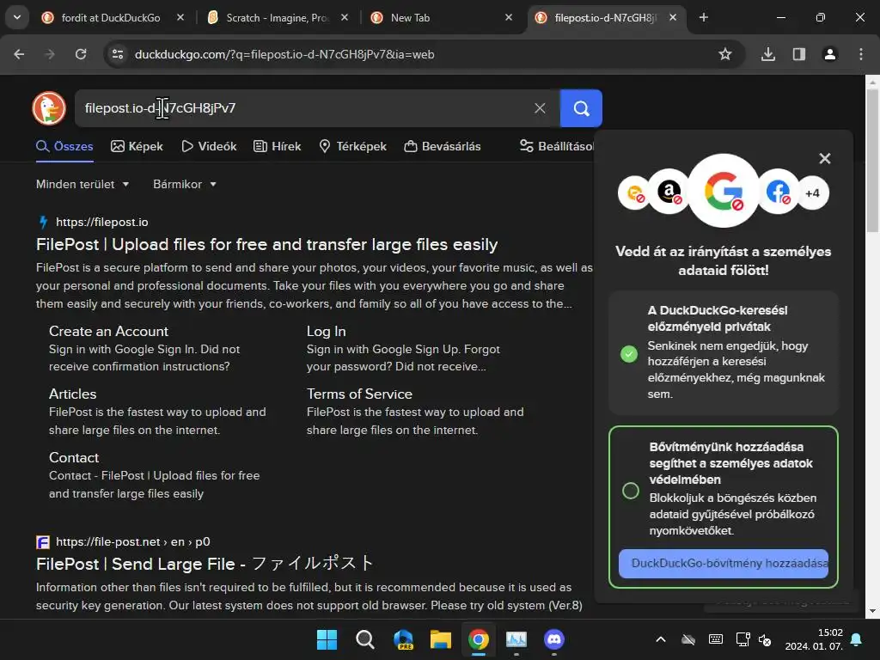The height and width of the screenshot is (660, 880).
Task: Click the browser forward arrow
Action: [x=50, y=54]
